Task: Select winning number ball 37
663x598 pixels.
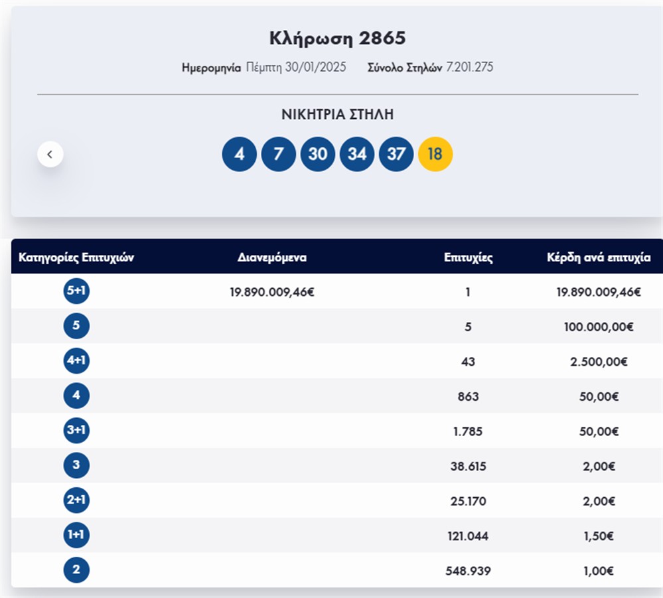Action: pyautogui.click(x=396, y=155)
